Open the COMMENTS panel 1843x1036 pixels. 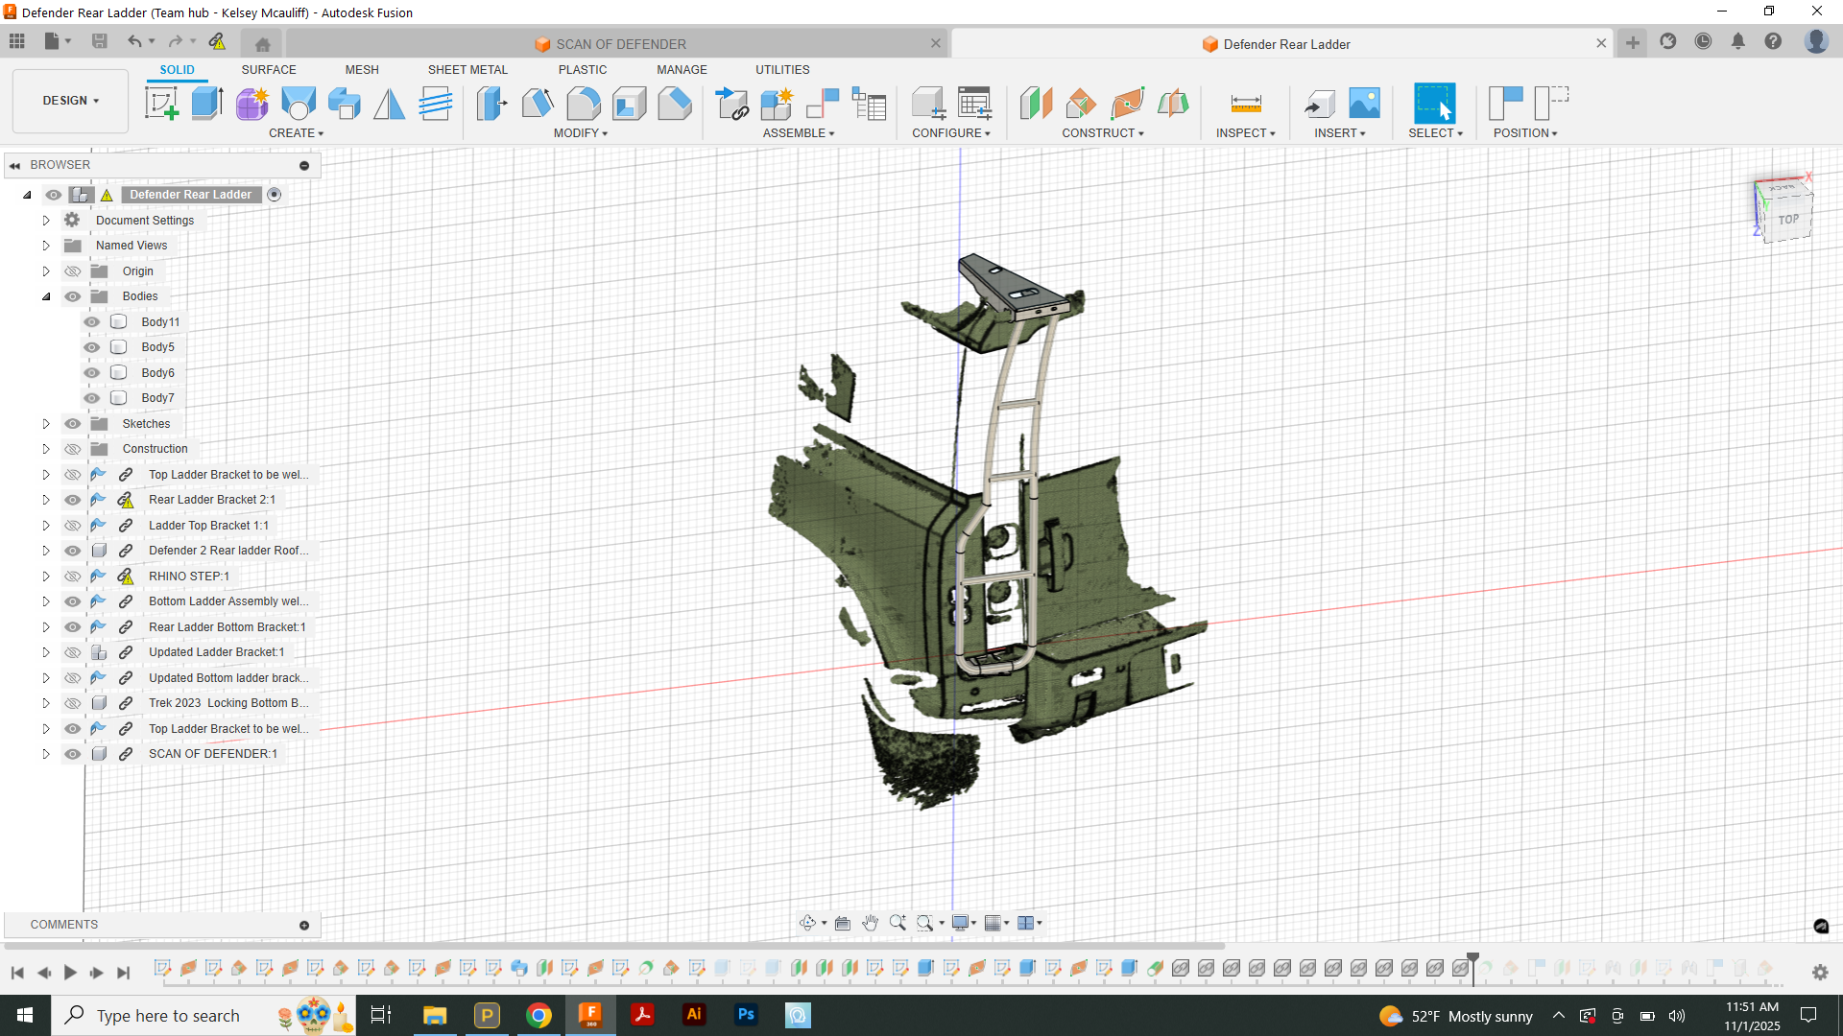64,924
